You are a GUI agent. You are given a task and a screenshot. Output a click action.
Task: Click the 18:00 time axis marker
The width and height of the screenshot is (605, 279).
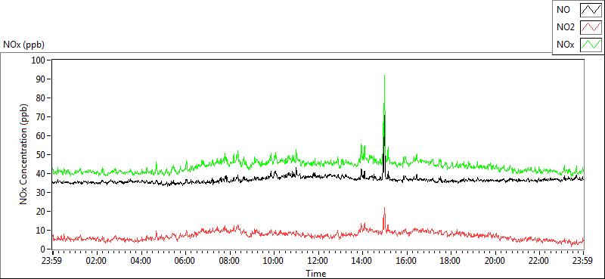tap(451, 261)
